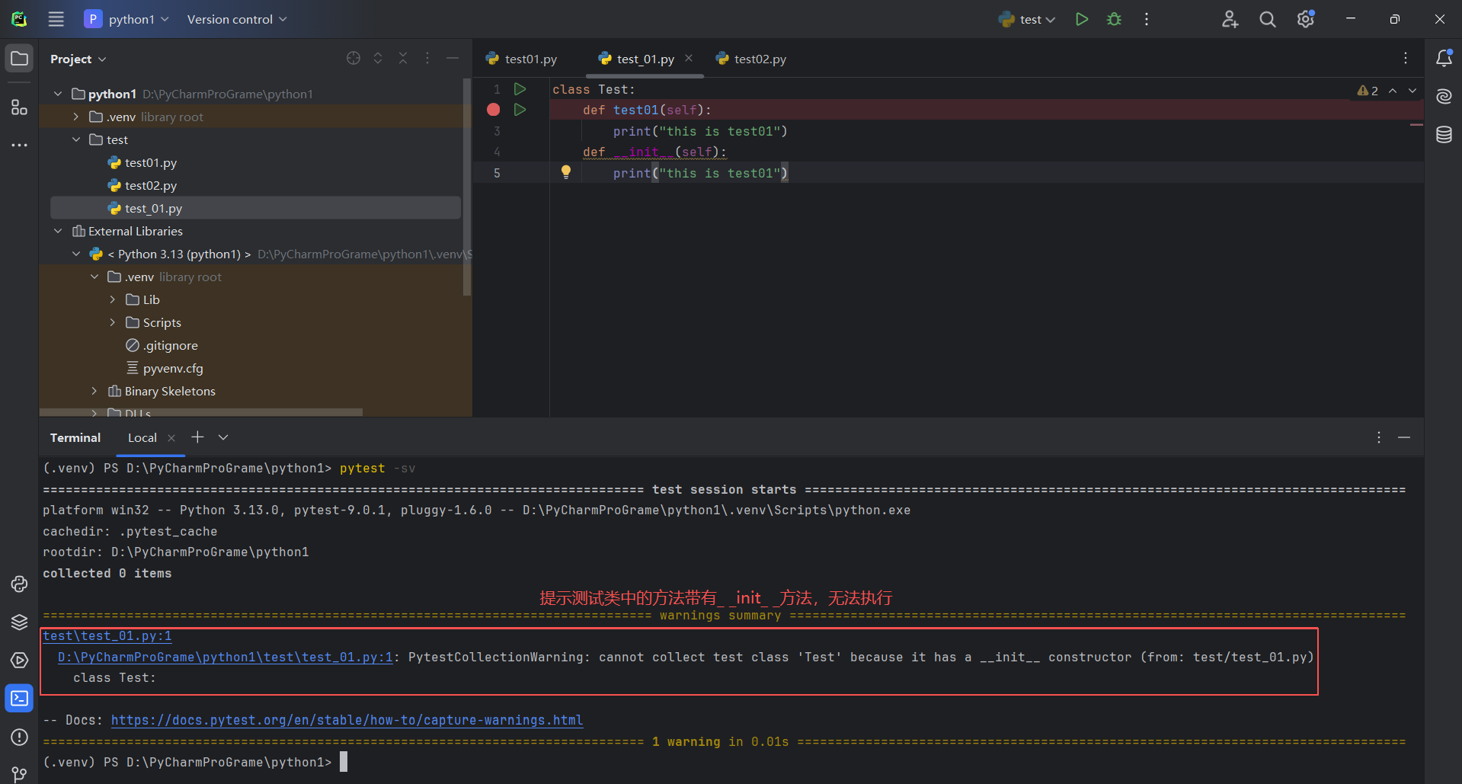Click the lightbulb quick-fix icon on line 5
1462x784 pixels.
(565, 172)
